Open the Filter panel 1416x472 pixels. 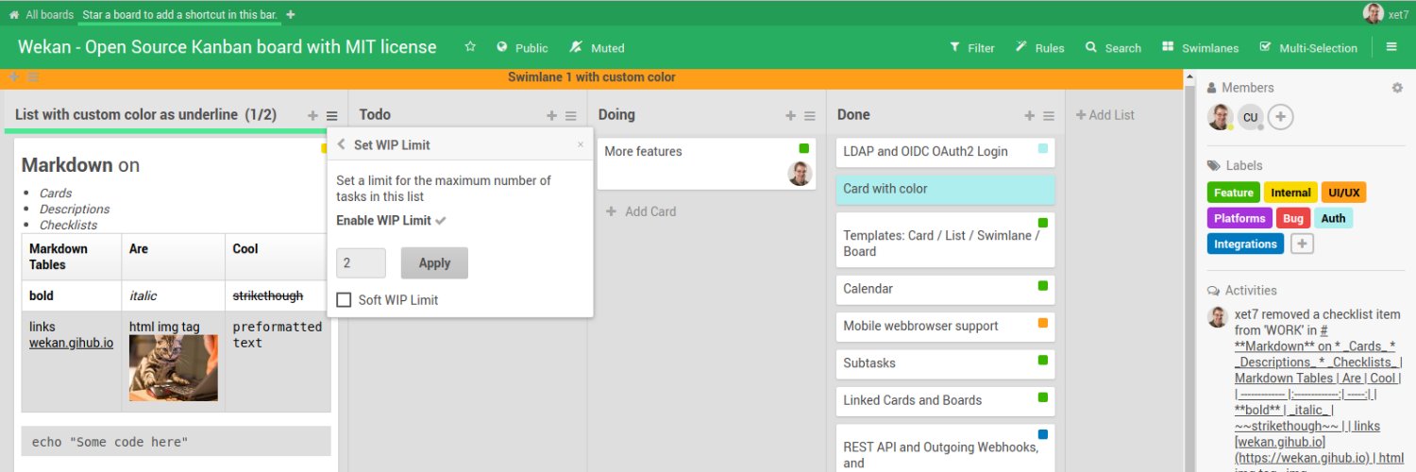(x=973, y=48)
